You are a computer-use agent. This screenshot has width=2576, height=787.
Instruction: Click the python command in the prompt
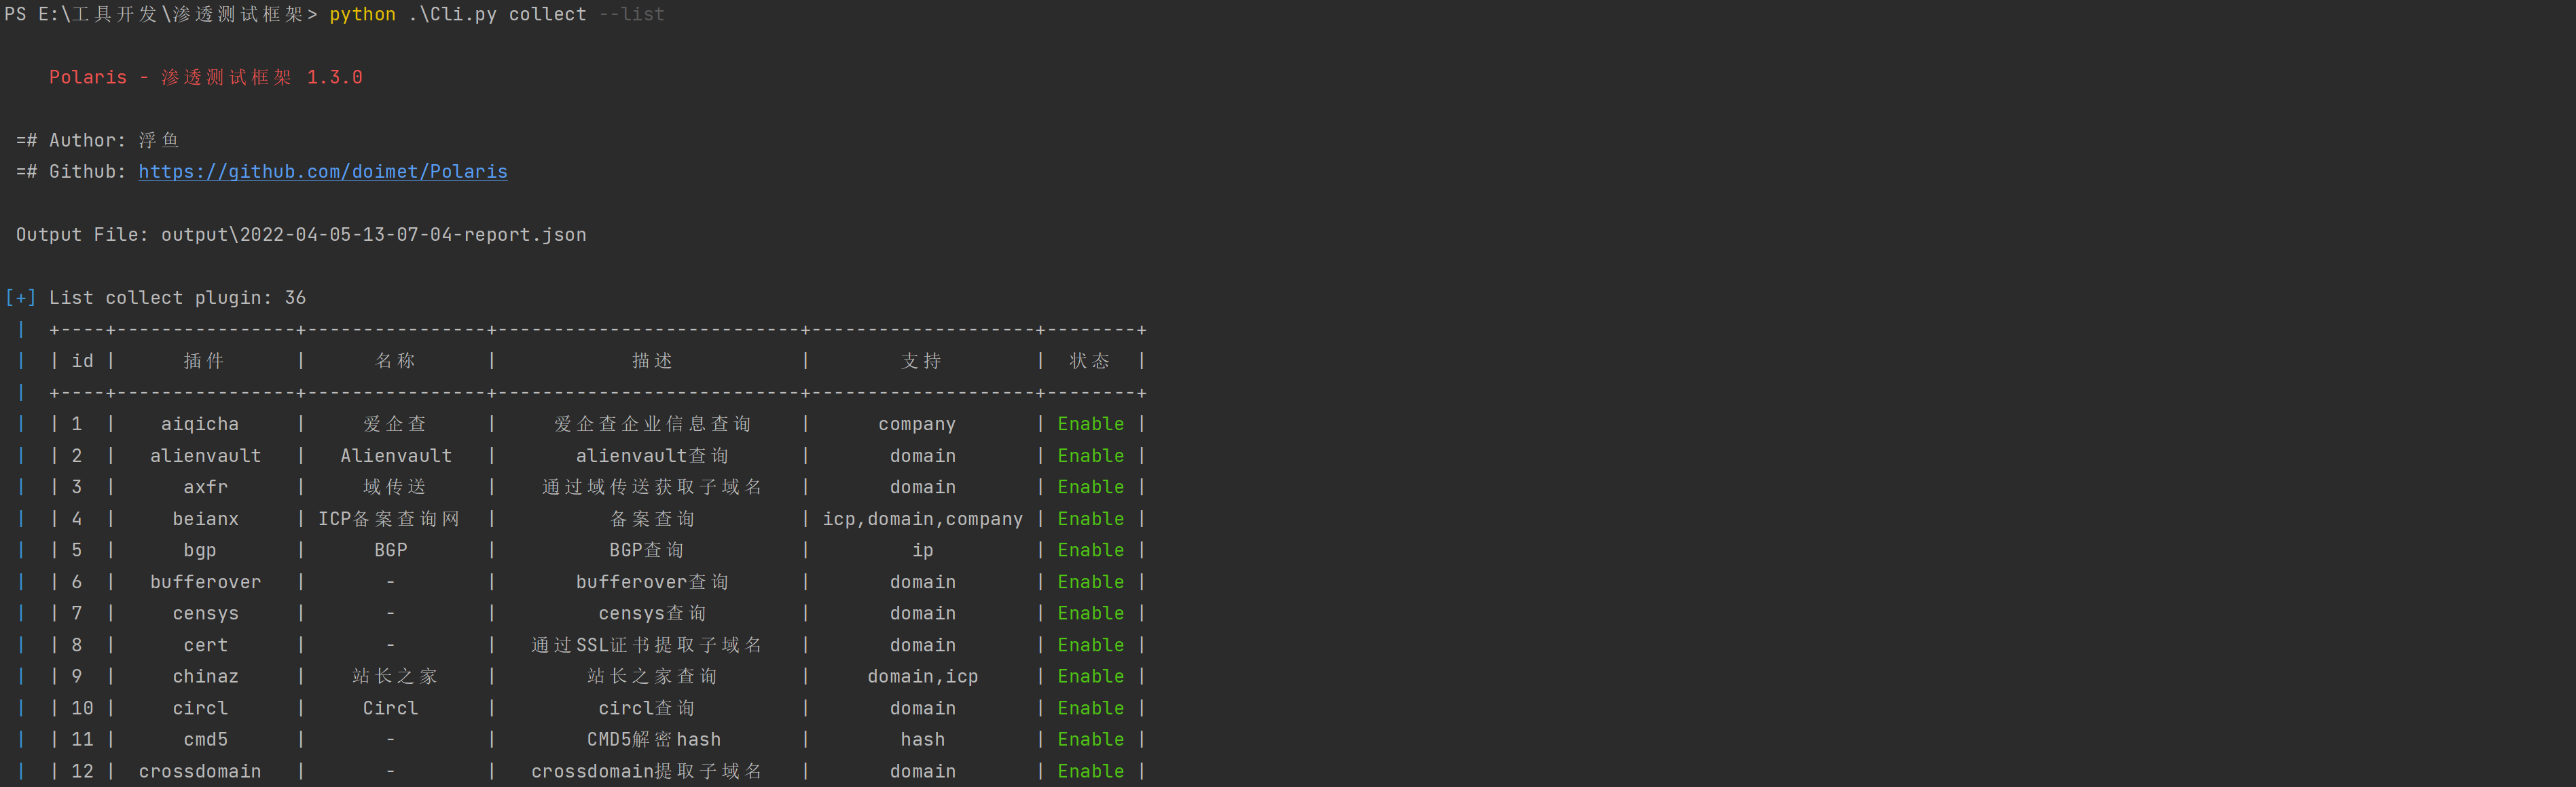coord(362,14)
